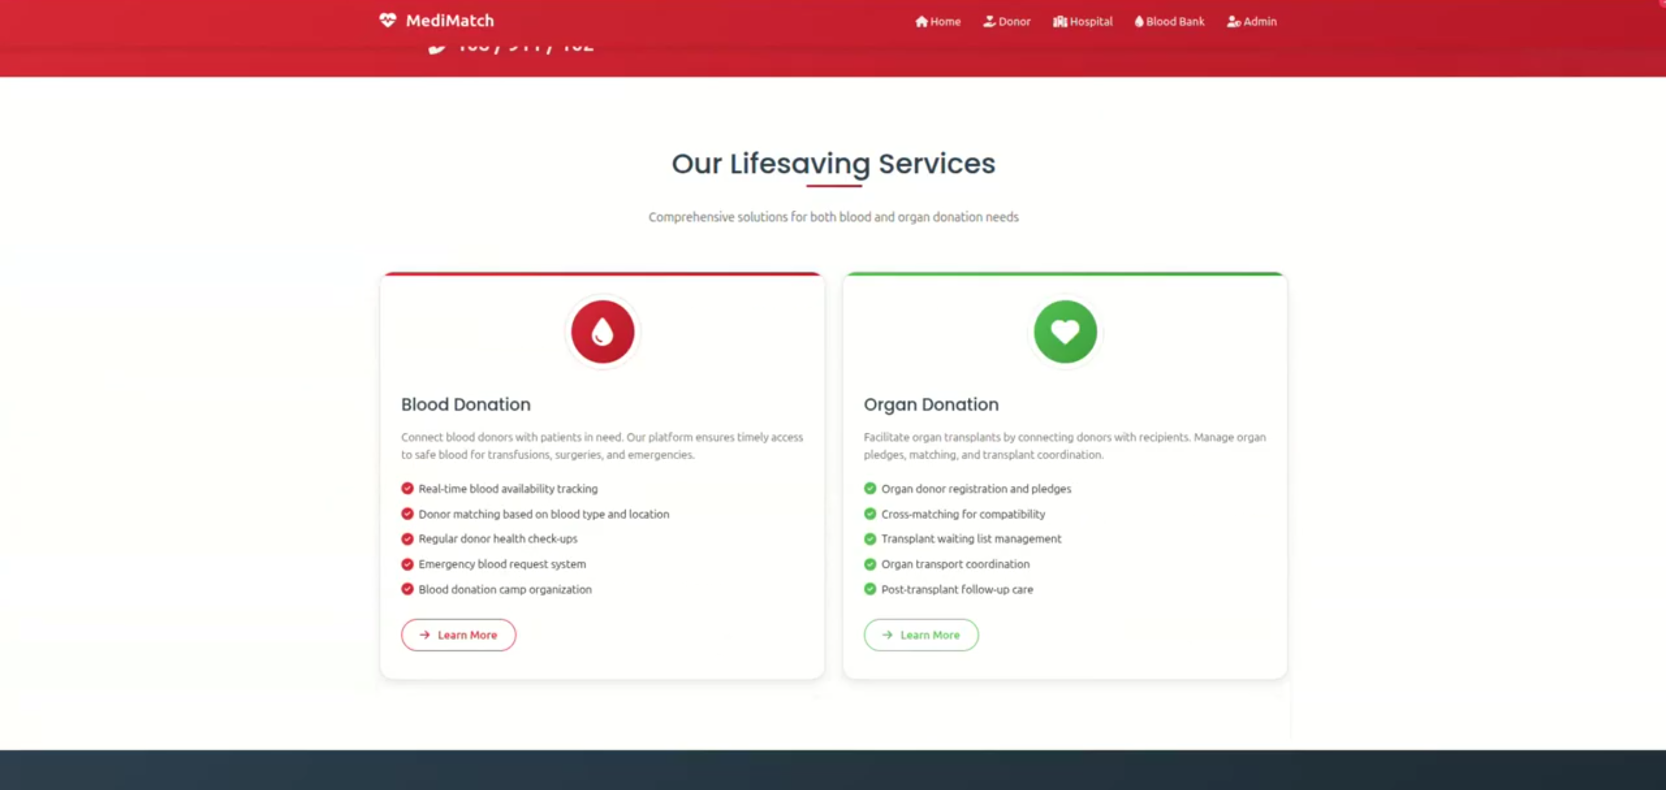Click check icon beside Transplant waiting list management

870,539
